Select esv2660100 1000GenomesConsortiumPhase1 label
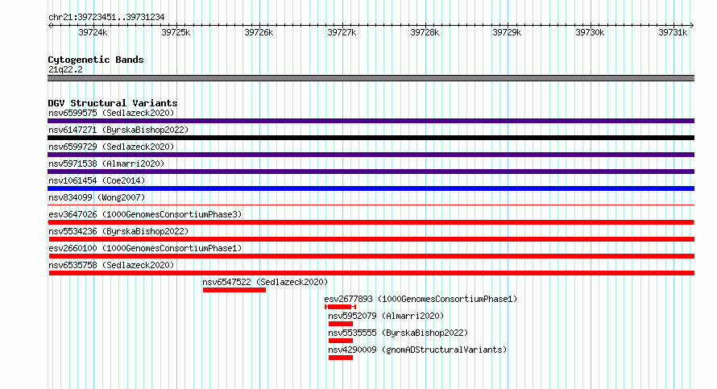The height and width of the screenshot is (389, 717). point(145,248)
